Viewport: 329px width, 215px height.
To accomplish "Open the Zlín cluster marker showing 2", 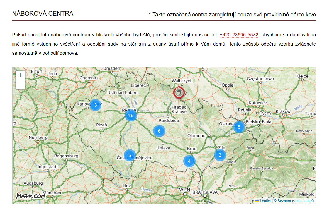I will [x=220, y=155].
